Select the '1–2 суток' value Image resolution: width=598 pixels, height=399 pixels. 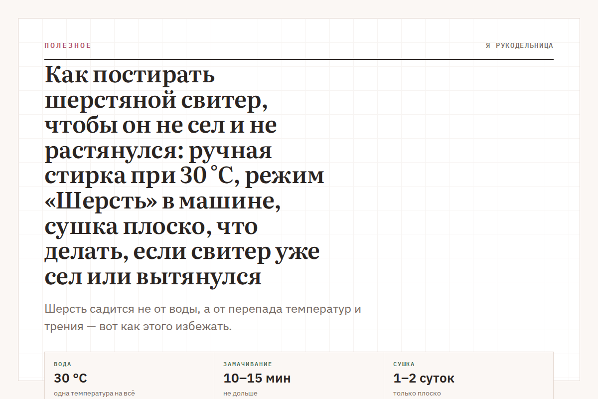(424, 378)
